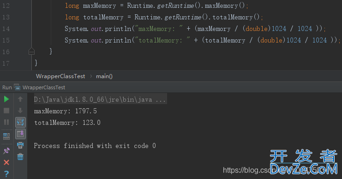Click line number 14 in gutter
Image resolution: width=342 pixels, height=179 pixels.
6,29
